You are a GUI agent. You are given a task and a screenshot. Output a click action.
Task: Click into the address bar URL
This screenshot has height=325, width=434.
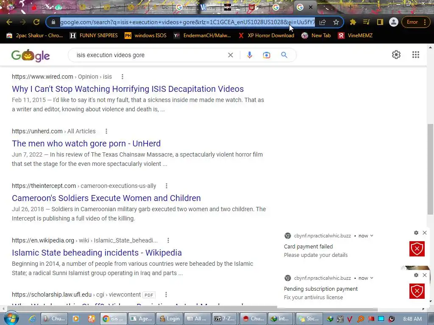[187, 22]
